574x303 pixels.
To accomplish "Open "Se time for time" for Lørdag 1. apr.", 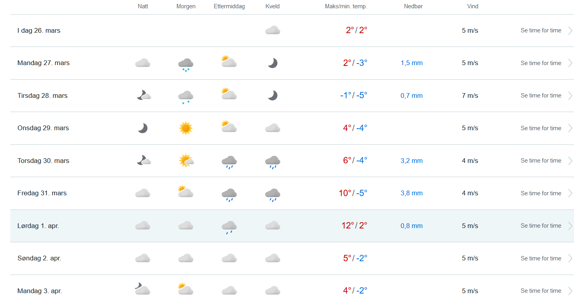I will 541,226.
